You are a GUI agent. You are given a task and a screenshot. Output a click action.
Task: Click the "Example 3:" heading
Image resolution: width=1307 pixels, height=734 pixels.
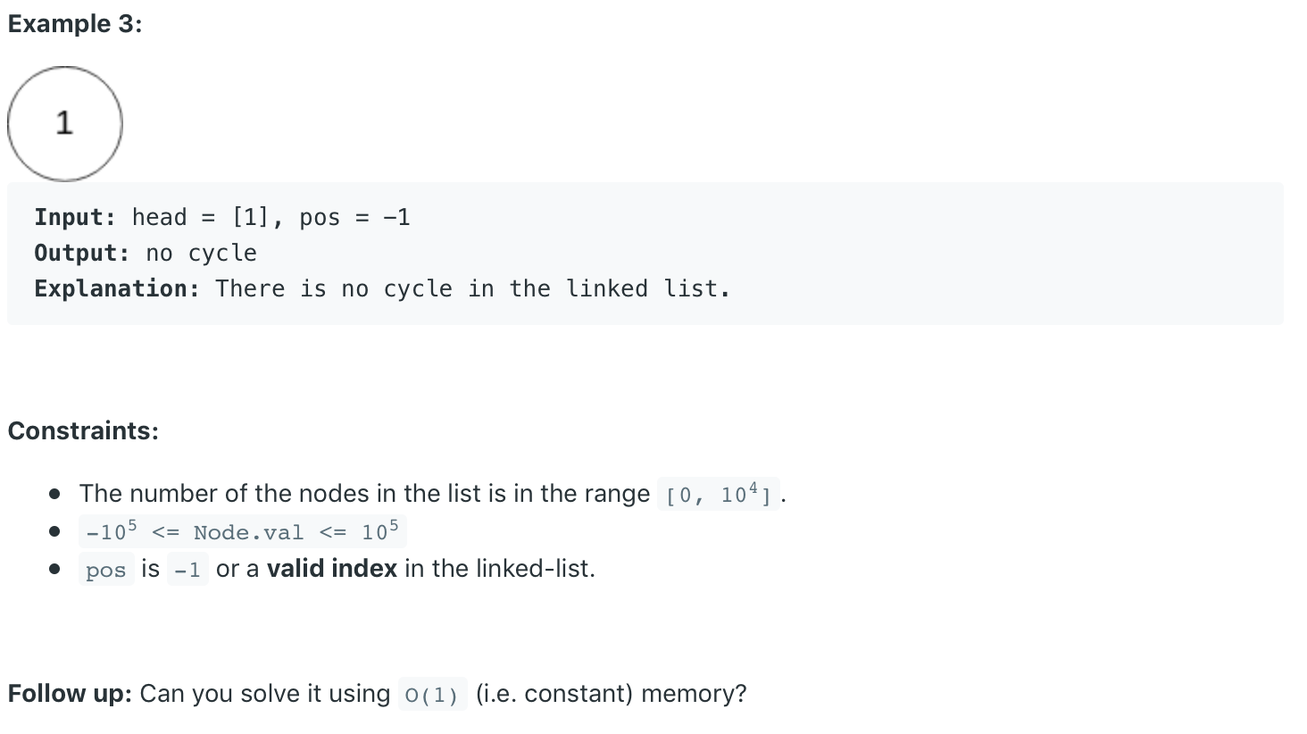point(75,24)
